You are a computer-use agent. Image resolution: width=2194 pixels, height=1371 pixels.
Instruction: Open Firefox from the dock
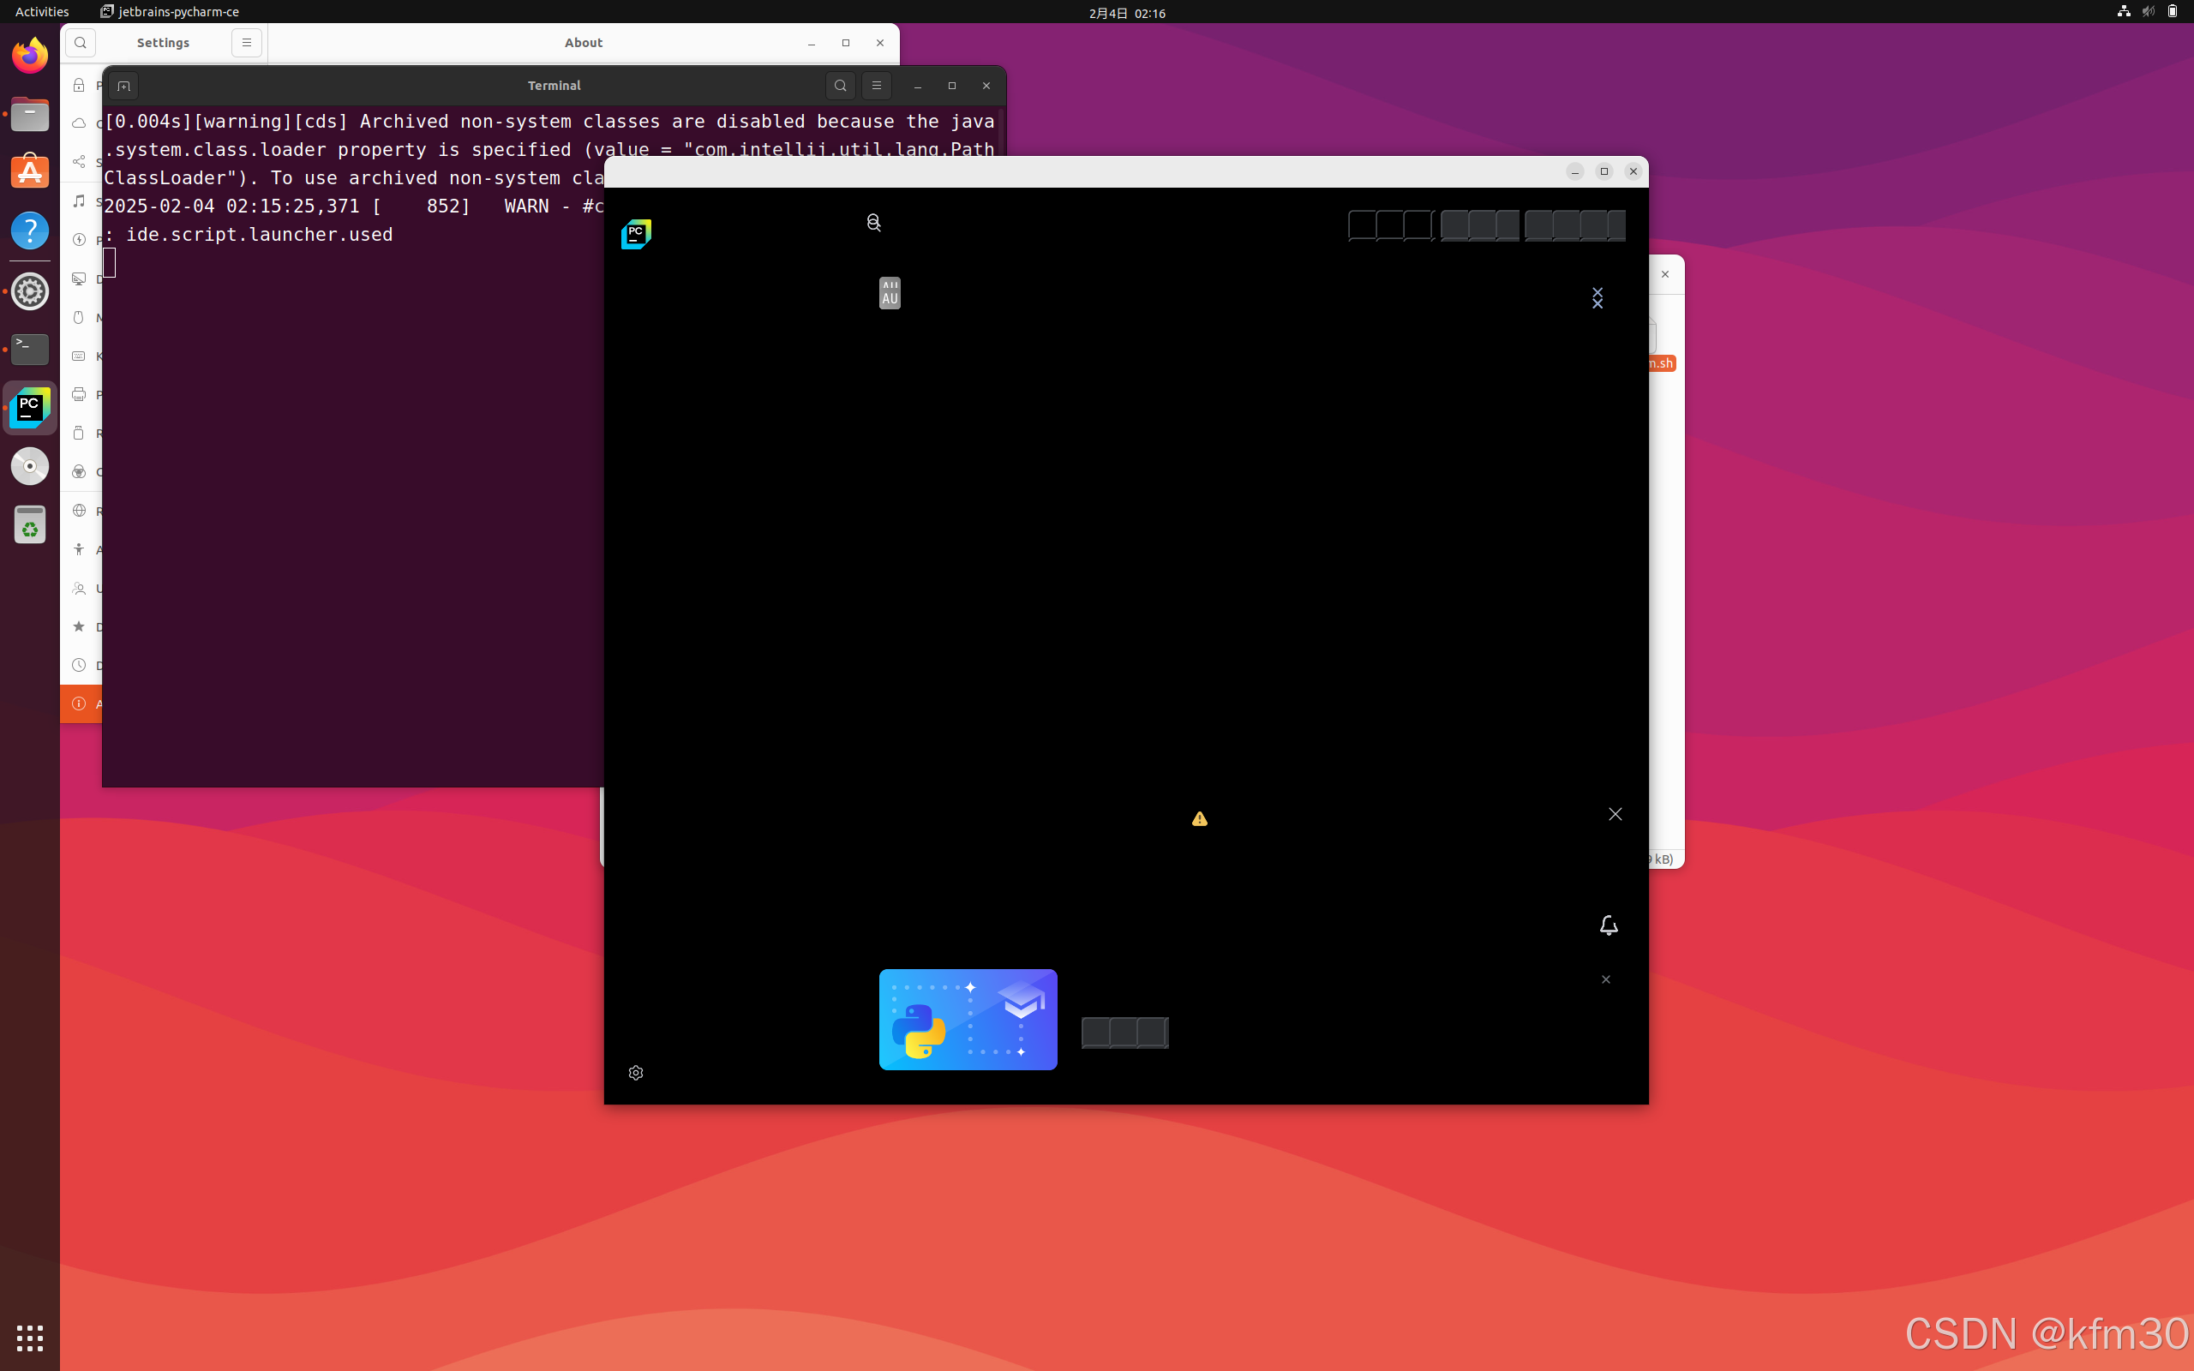pyautogui.click(x=30, y=57)
